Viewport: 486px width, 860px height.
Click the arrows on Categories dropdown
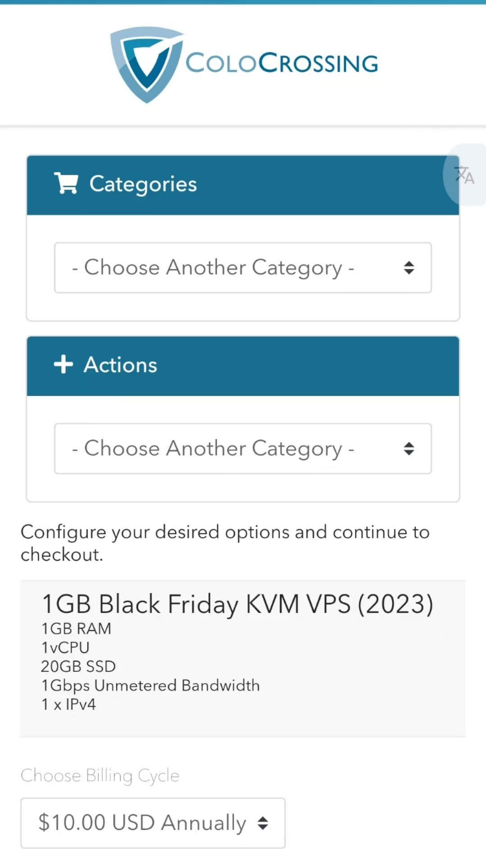tap(409, 268)
